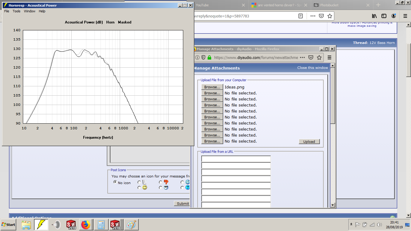This screenshot has height=231, width=411.
Task: Select radio button beside the thumbs-down icon
Action: (161, 182)
